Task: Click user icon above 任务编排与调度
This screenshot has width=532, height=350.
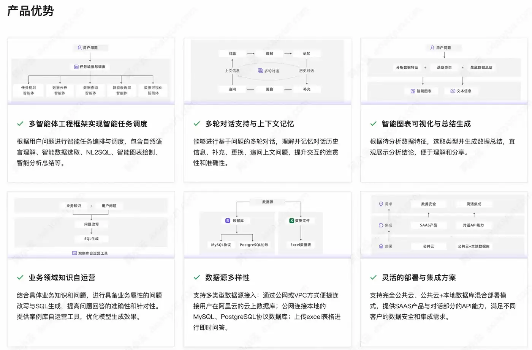Action: pyautogui.click(x=79, y=48)
